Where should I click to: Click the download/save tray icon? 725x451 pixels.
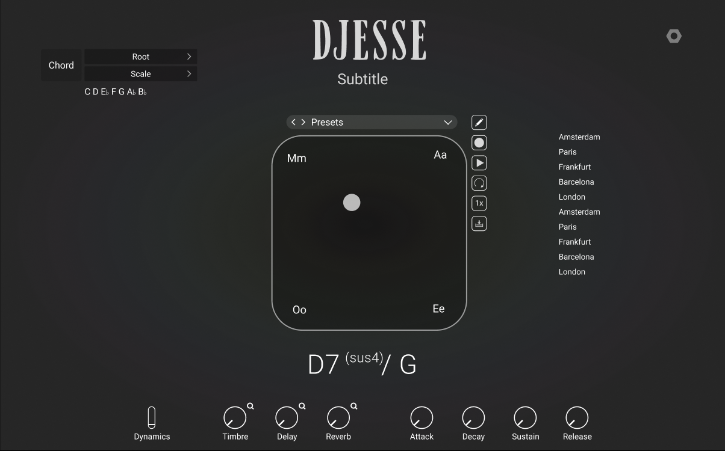point(479,224)
